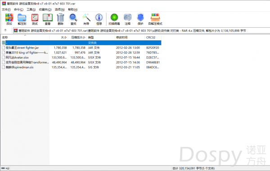Click the View (查看) book icon
The width and height of the screenshot is (270, 171).
pos(48,19)
